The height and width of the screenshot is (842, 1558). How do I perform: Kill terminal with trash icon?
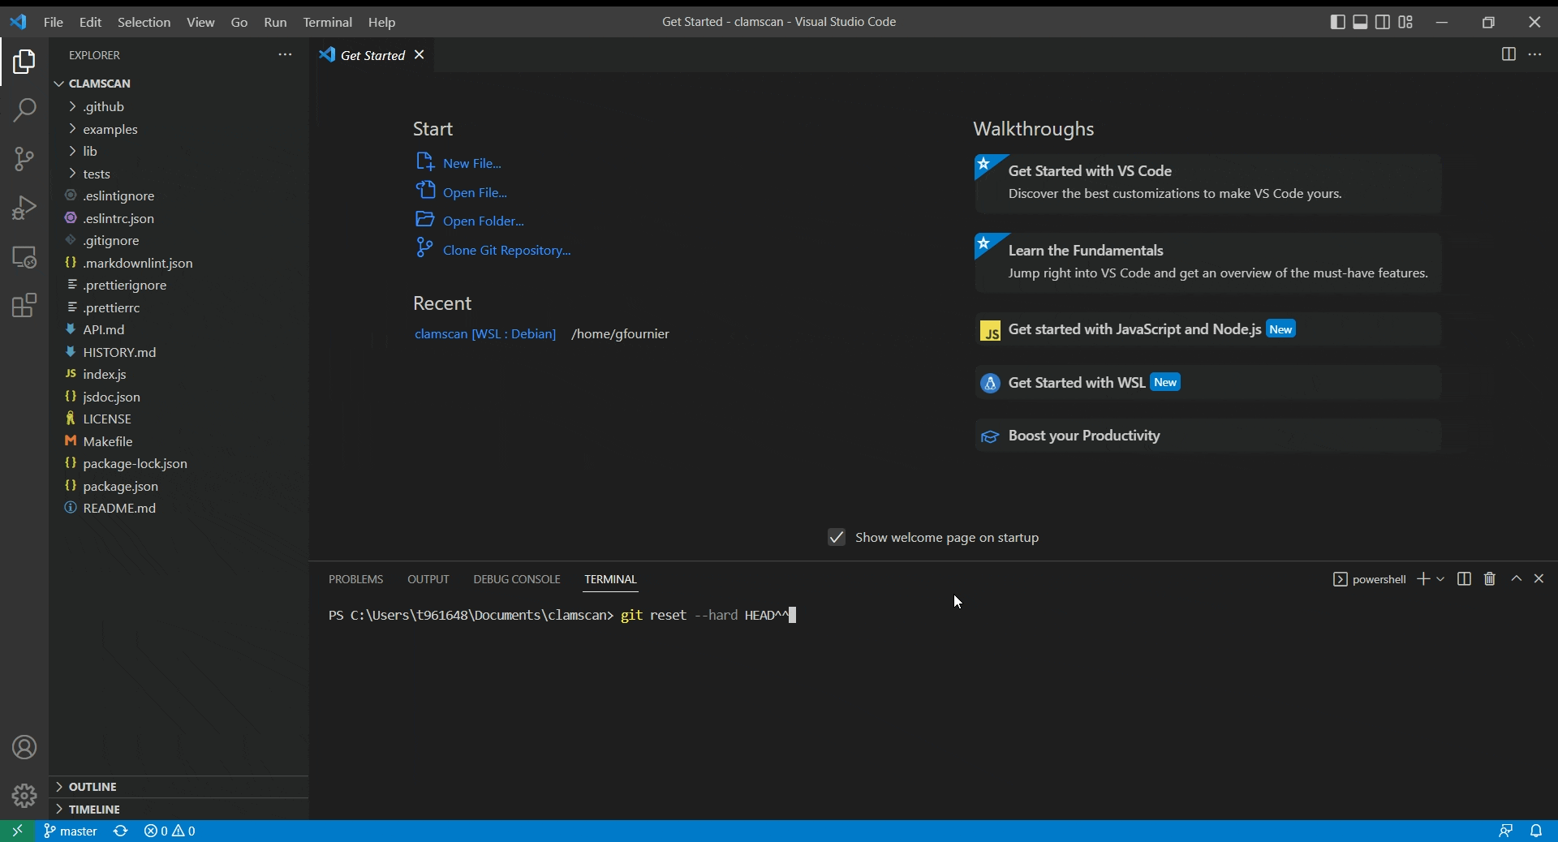1490,578
